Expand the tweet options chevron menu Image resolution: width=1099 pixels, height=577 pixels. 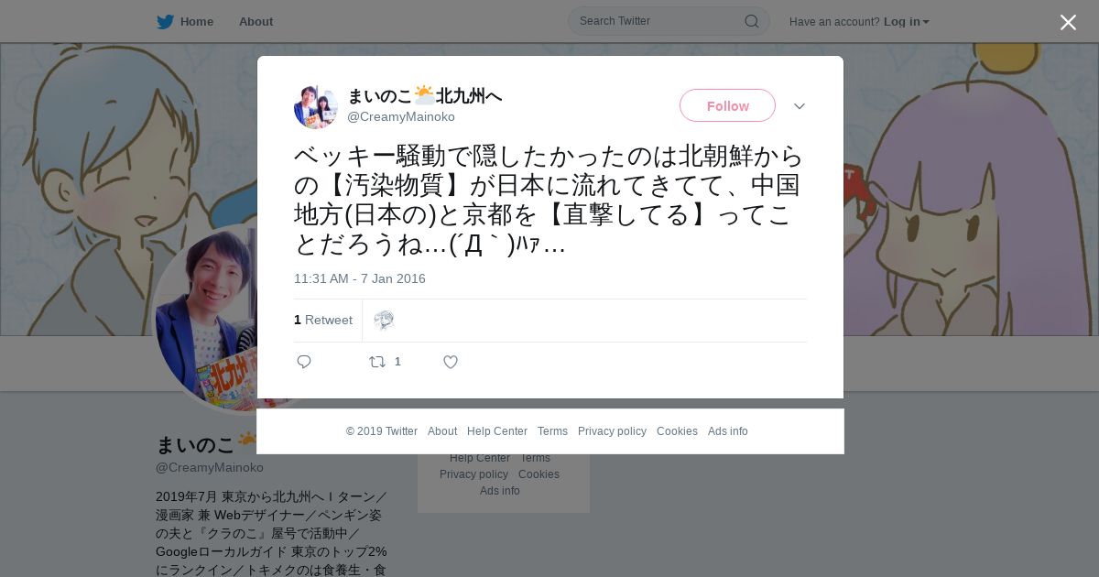tap(800, 106)
